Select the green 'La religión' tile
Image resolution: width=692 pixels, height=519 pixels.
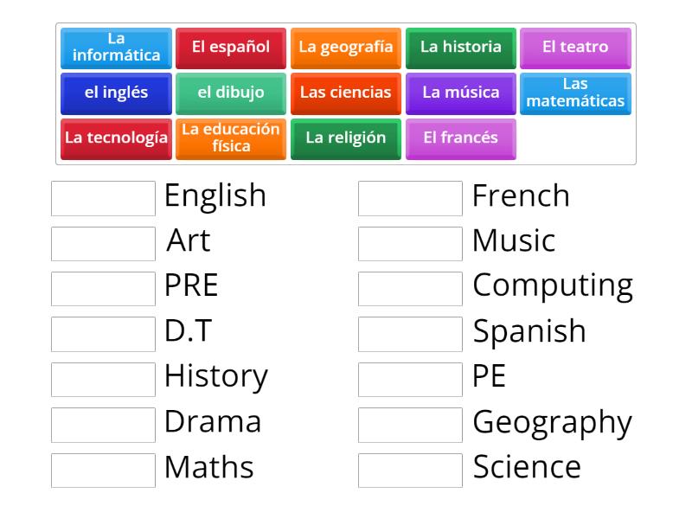coord(346,138)
